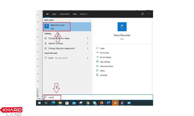This screenshot has height=116, width=194.
Task: Expand Change Narrator voice chevron
Action: tap(88, 38)
